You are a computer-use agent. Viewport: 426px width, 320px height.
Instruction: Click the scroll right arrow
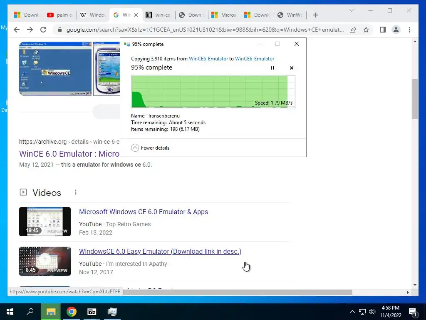[x=408, y=292]
